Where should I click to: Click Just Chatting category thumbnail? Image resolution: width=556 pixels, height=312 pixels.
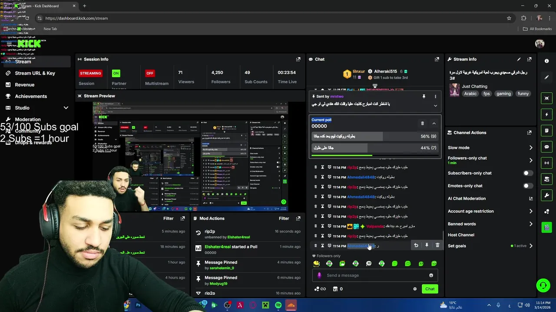click(454, 90)
